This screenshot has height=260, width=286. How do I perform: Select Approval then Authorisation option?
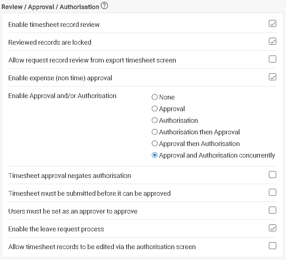tap(155, 143)
